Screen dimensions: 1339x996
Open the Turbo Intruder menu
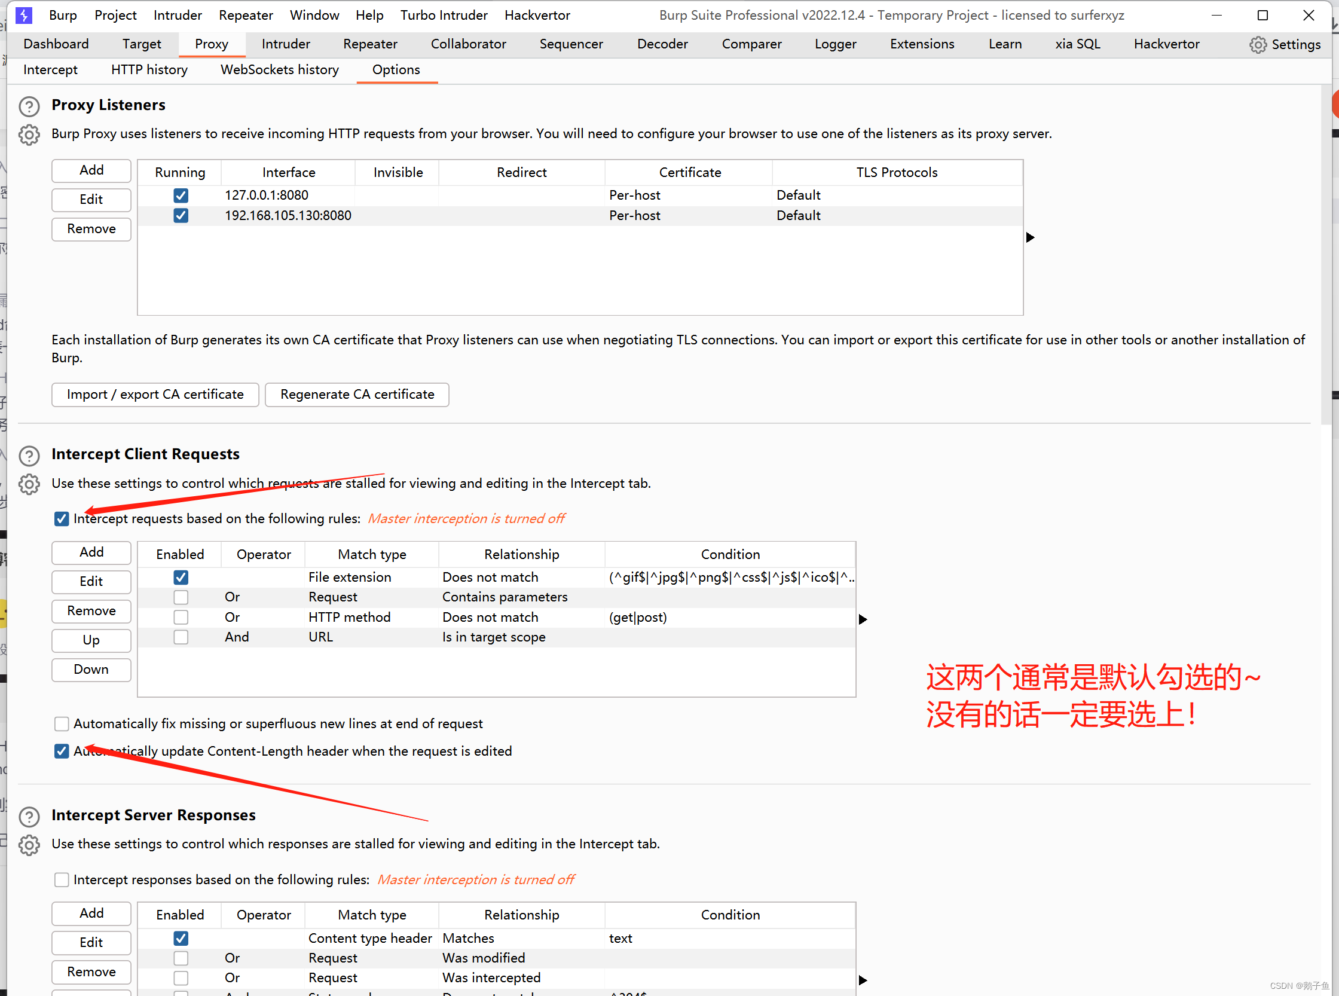[x=444, y=15]
